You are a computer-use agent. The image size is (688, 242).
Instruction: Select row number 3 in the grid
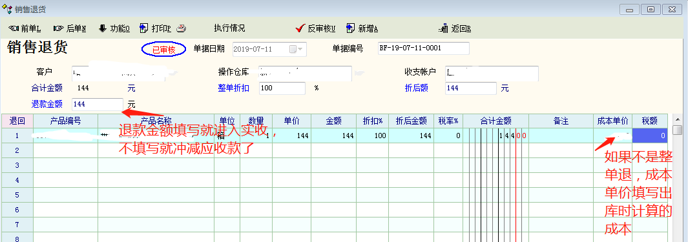(17, 165)
